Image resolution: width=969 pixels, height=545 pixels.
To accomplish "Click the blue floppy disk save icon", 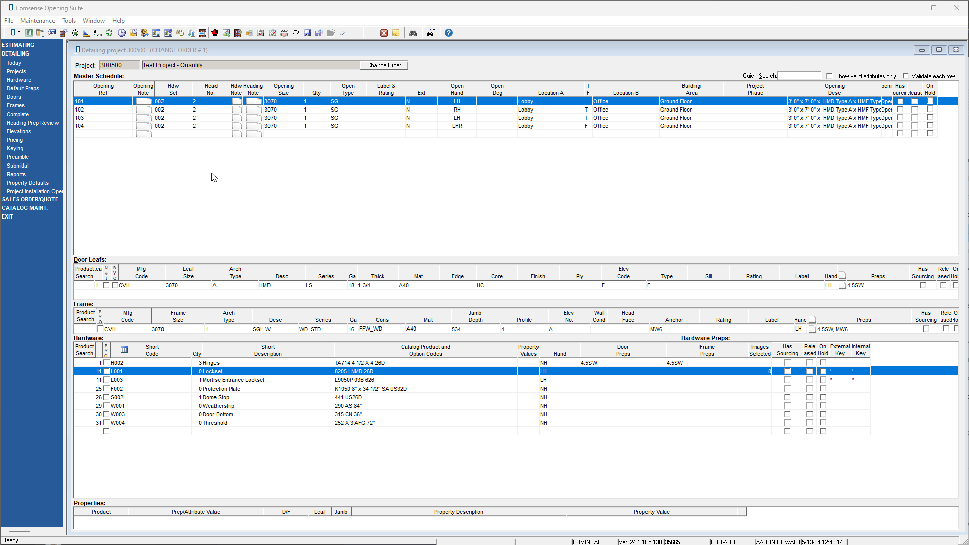I will pos(307,33).
